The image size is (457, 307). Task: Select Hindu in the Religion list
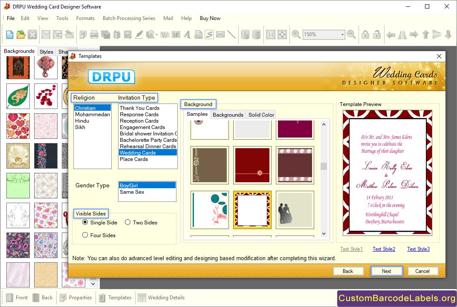[93, 121]
